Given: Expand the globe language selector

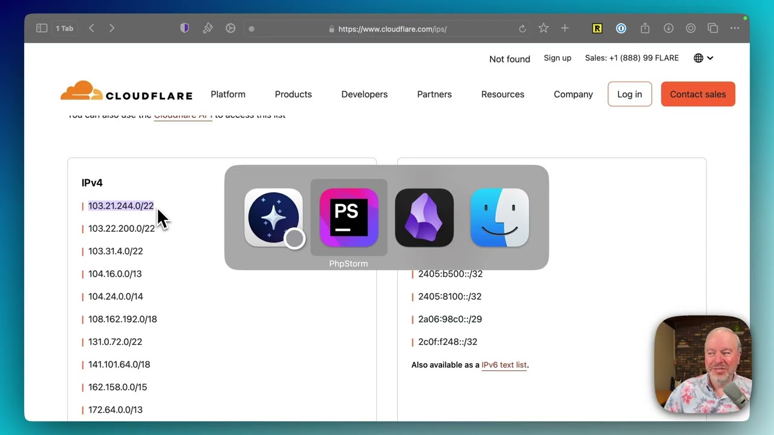Looking at the screenshot, I should pyautogui.click(x=704, y=58).
